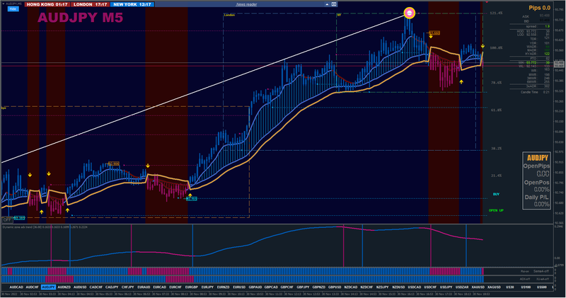Click the Pips 0.0 readout
The width and height of the screenshot is (566, 298).
pos(540,8)
